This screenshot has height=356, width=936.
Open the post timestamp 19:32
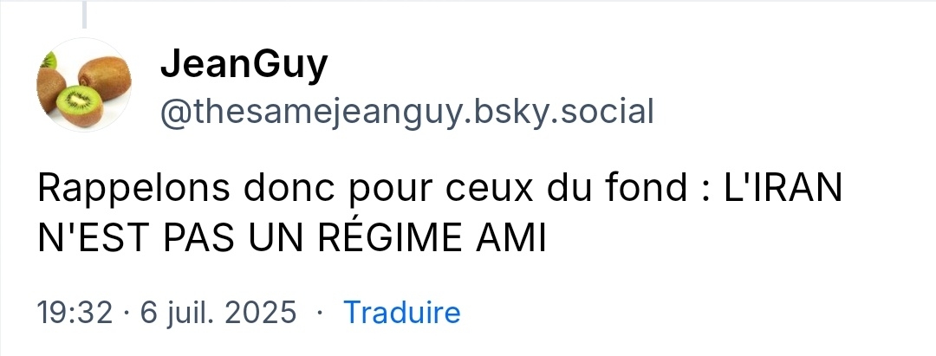(75, 312)
